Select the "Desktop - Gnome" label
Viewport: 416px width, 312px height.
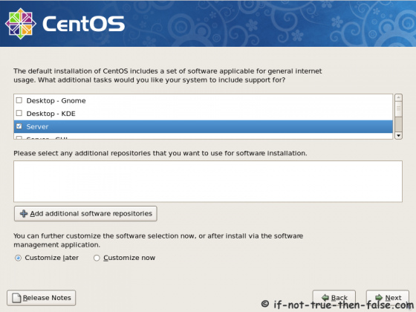pos(56,100)
